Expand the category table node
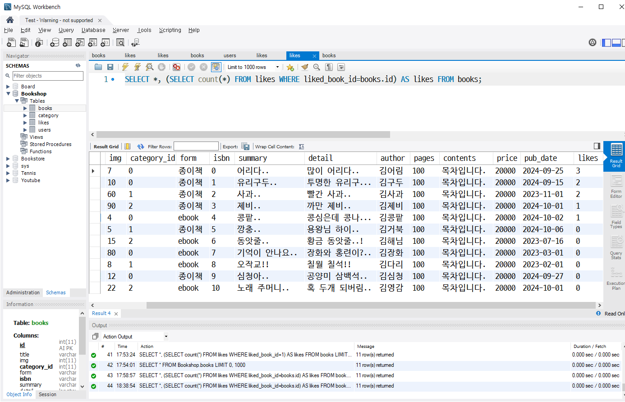Viewport: 625px width, 402px height. coord(25,115)
